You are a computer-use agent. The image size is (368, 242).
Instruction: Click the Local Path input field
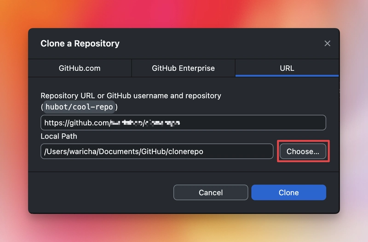point(157,151)
